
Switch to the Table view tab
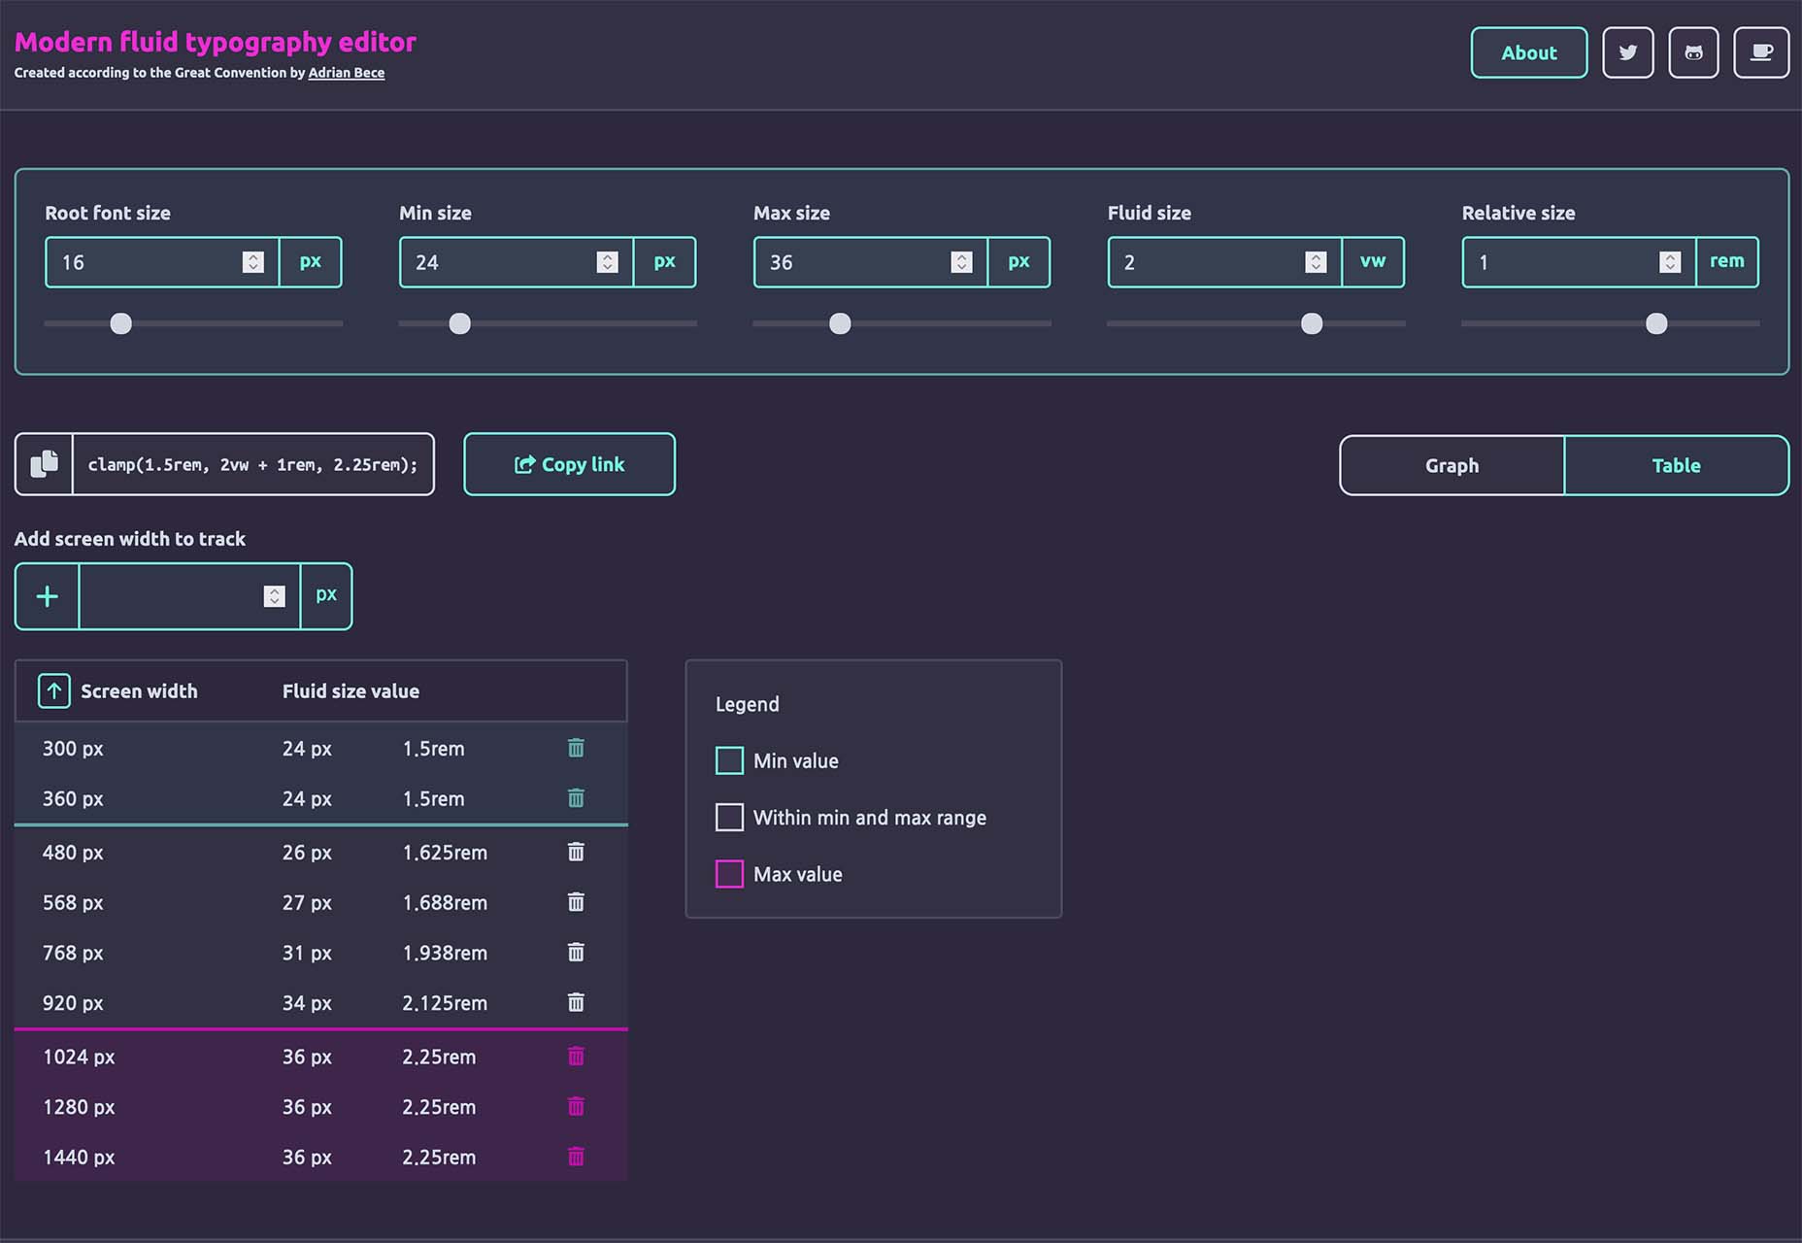(1676, 465)
